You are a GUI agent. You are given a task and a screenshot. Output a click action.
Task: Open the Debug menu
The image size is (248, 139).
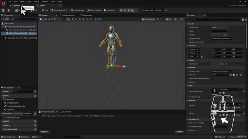pyautogui.click(x=36, y=2)
